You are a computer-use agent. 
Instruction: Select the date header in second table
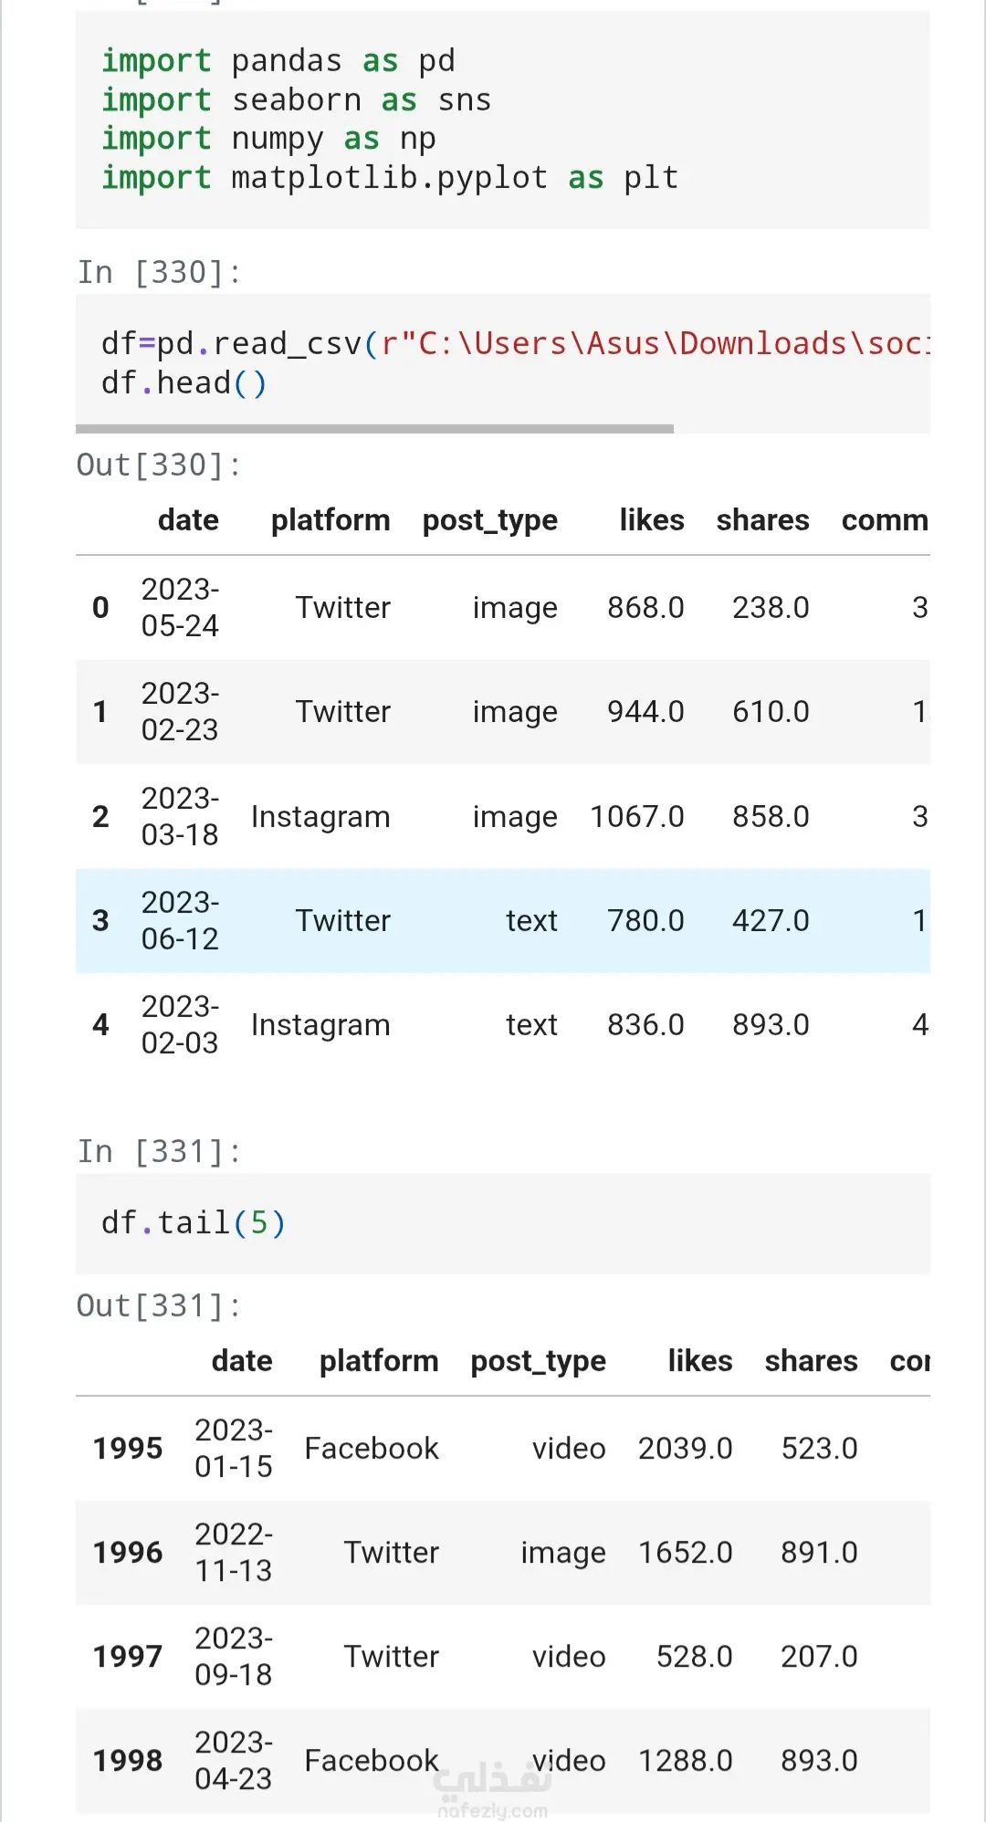242,1361
